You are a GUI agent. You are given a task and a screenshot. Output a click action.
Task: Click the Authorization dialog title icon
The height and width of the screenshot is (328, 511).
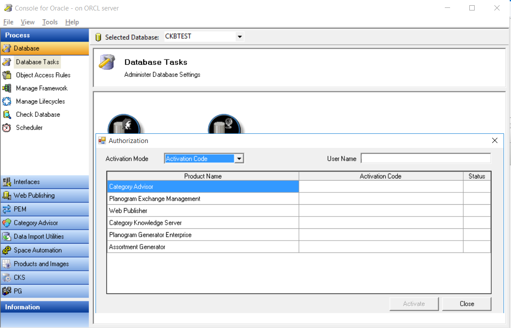(102, 140)
